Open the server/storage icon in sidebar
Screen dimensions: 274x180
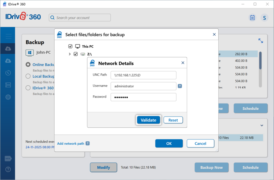[8, 85]
